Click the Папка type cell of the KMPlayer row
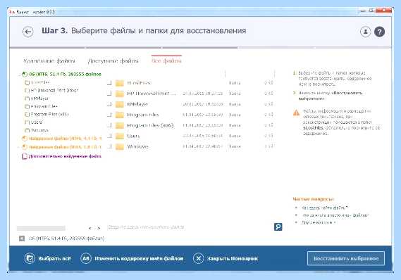 pyautogui.click(x=235, y=104)
